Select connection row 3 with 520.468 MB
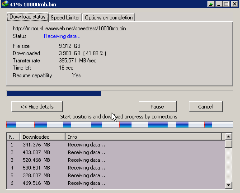This screenshot has width=240, height=193. pos(116,160)
